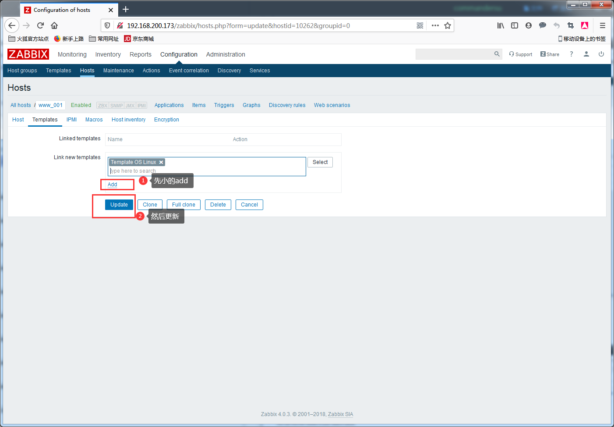Click the Zabbix SIA footer link

[x=340, y=414]
